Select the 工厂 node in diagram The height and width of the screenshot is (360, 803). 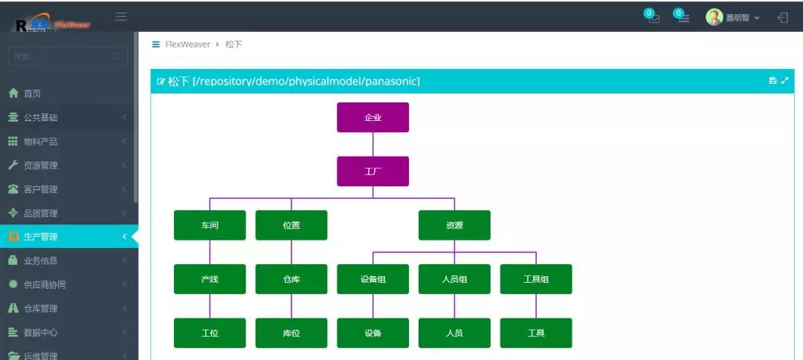pos(373,171)
